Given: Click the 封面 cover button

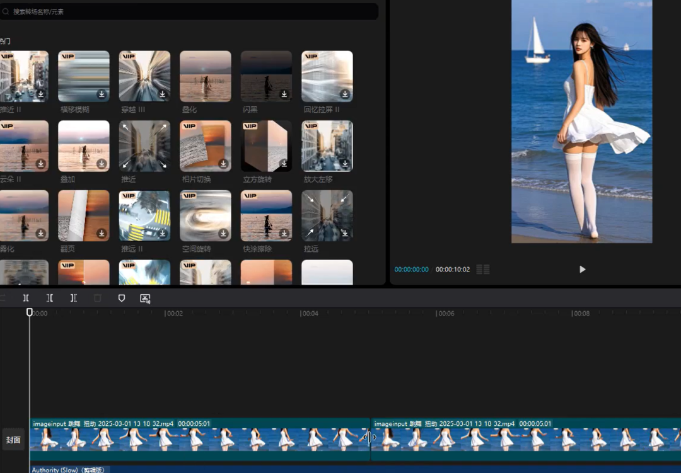Looking at the screenshot, I should click(x=13, y=440).
